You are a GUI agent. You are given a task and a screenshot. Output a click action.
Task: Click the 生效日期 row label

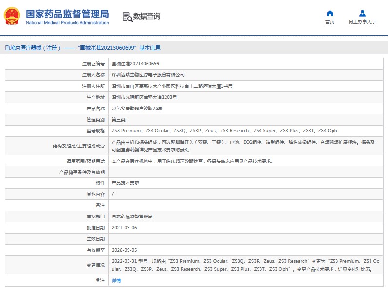click(x=95, y=239)
